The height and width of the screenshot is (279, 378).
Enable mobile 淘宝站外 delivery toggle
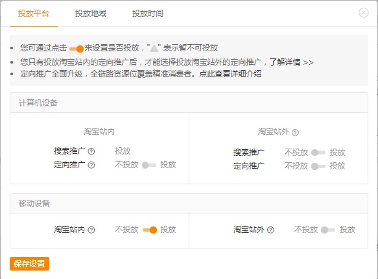(x=328, y=230)
